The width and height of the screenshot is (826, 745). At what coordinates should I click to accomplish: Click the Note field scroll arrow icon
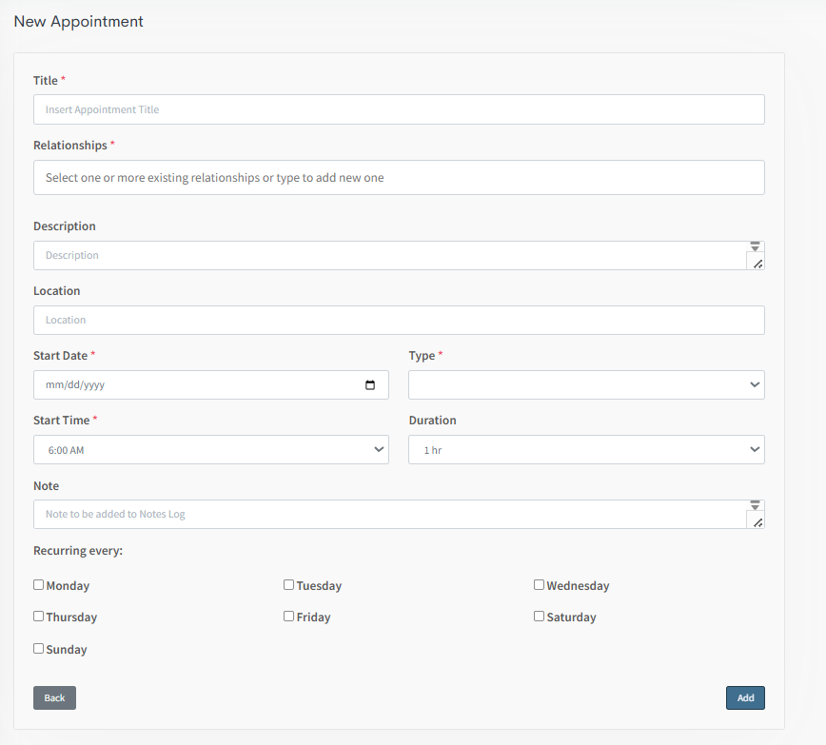click(x=756, y=505)
